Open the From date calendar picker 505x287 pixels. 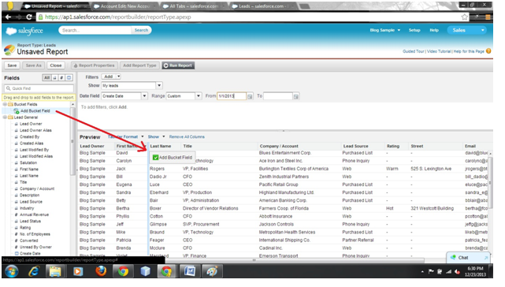(x=250, y=96)
